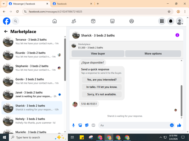Open the Marketplace storefront icon
This screenshot has height=141, width=189.
point(112,21)
